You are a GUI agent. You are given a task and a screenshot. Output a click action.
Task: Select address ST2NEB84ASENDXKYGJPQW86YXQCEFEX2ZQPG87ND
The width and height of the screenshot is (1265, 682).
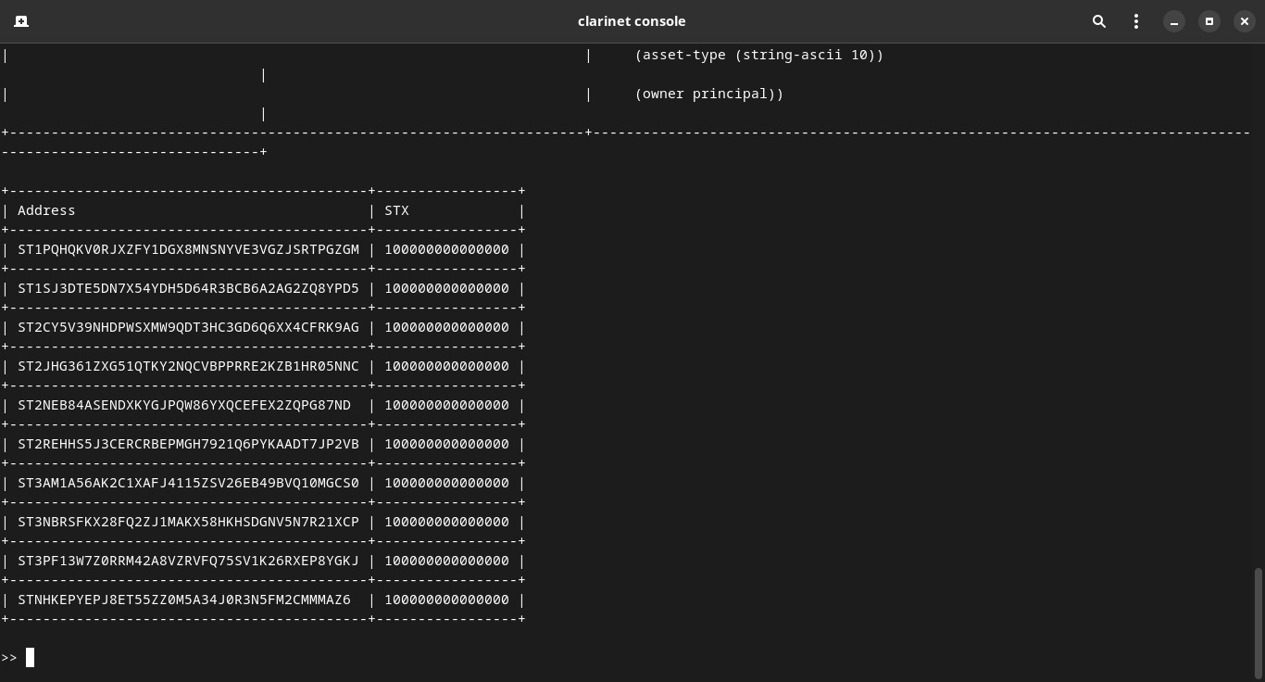pyautogui.click(x=184, y=405)
